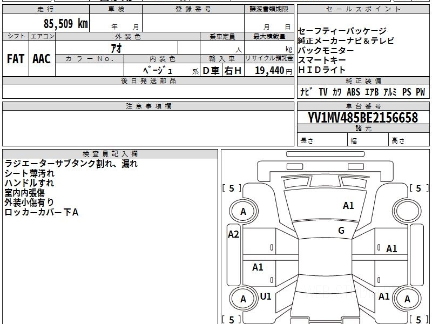Select the ラジエーターサブタンク割れ、漏れ note
This screenshot has height=324, width=432.
pos(71,164)
